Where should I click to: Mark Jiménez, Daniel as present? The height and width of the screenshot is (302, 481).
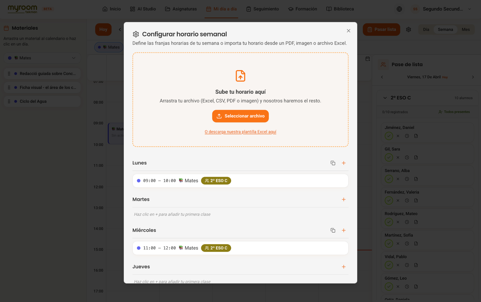tap(389, 136)
